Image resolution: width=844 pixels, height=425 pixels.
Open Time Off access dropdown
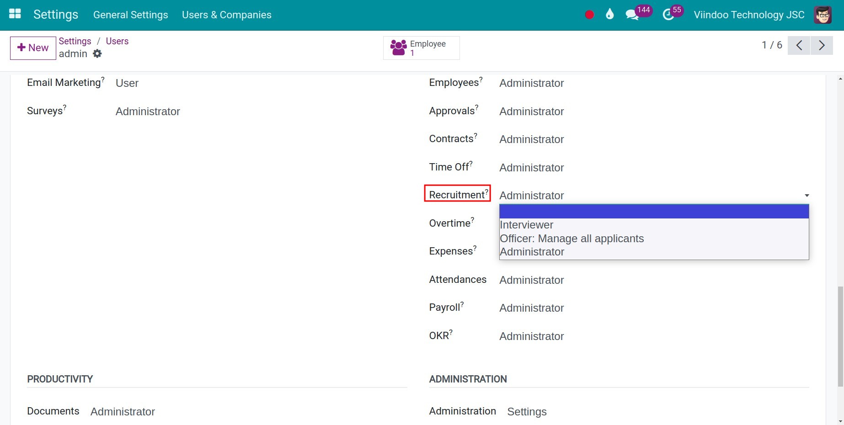(x=654, y=168)
